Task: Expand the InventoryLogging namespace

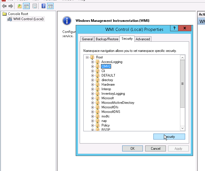Action: (x=92, y=94)
